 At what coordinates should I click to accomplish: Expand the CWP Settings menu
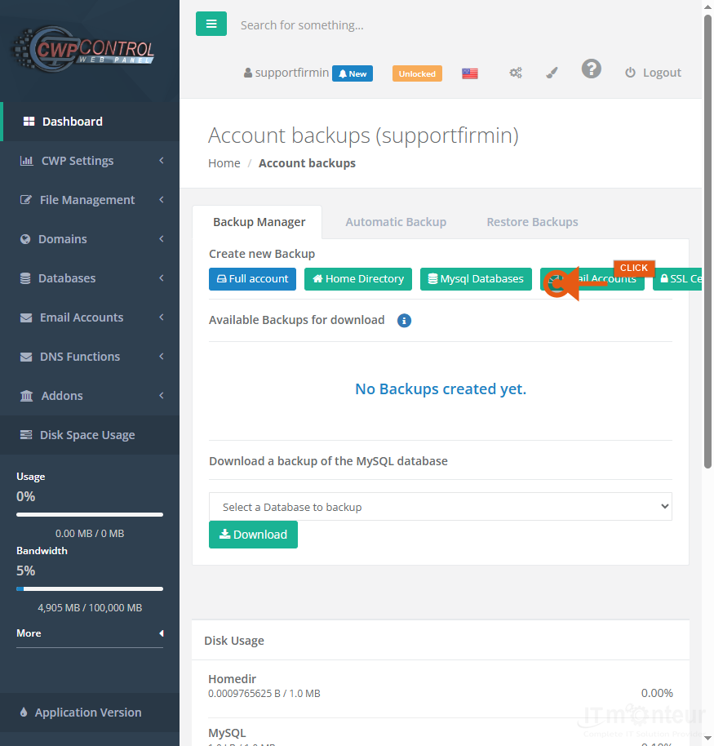tap(90, 161)
